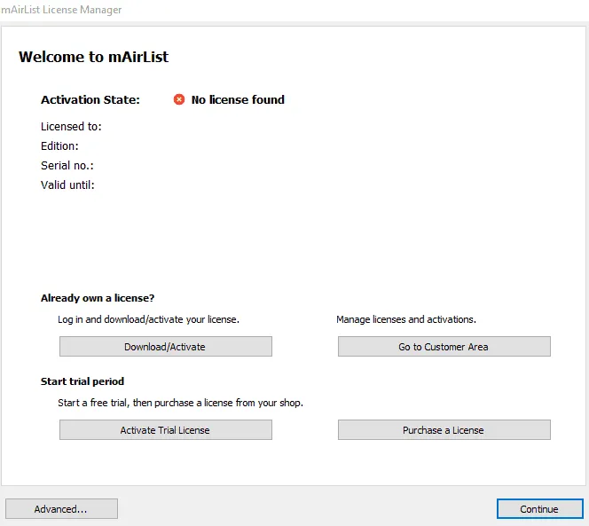
Task: Click the 'Log in and download/activate' description
Action: [x=142, y=319]
